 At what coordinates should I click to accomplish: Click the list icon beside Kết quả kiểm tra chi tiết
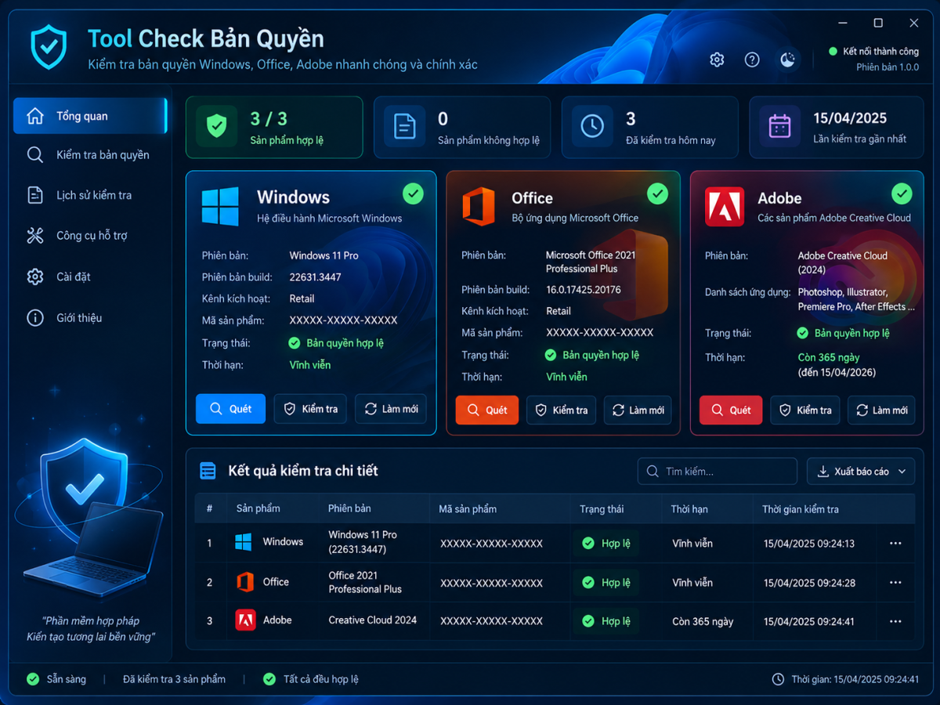point(208,471)
